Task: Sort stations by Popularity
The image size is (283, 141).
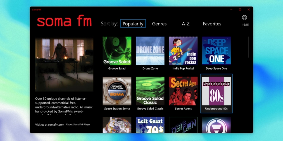Action: tap(133, 23)
